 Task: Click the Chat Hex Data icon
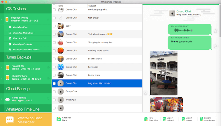59,119
